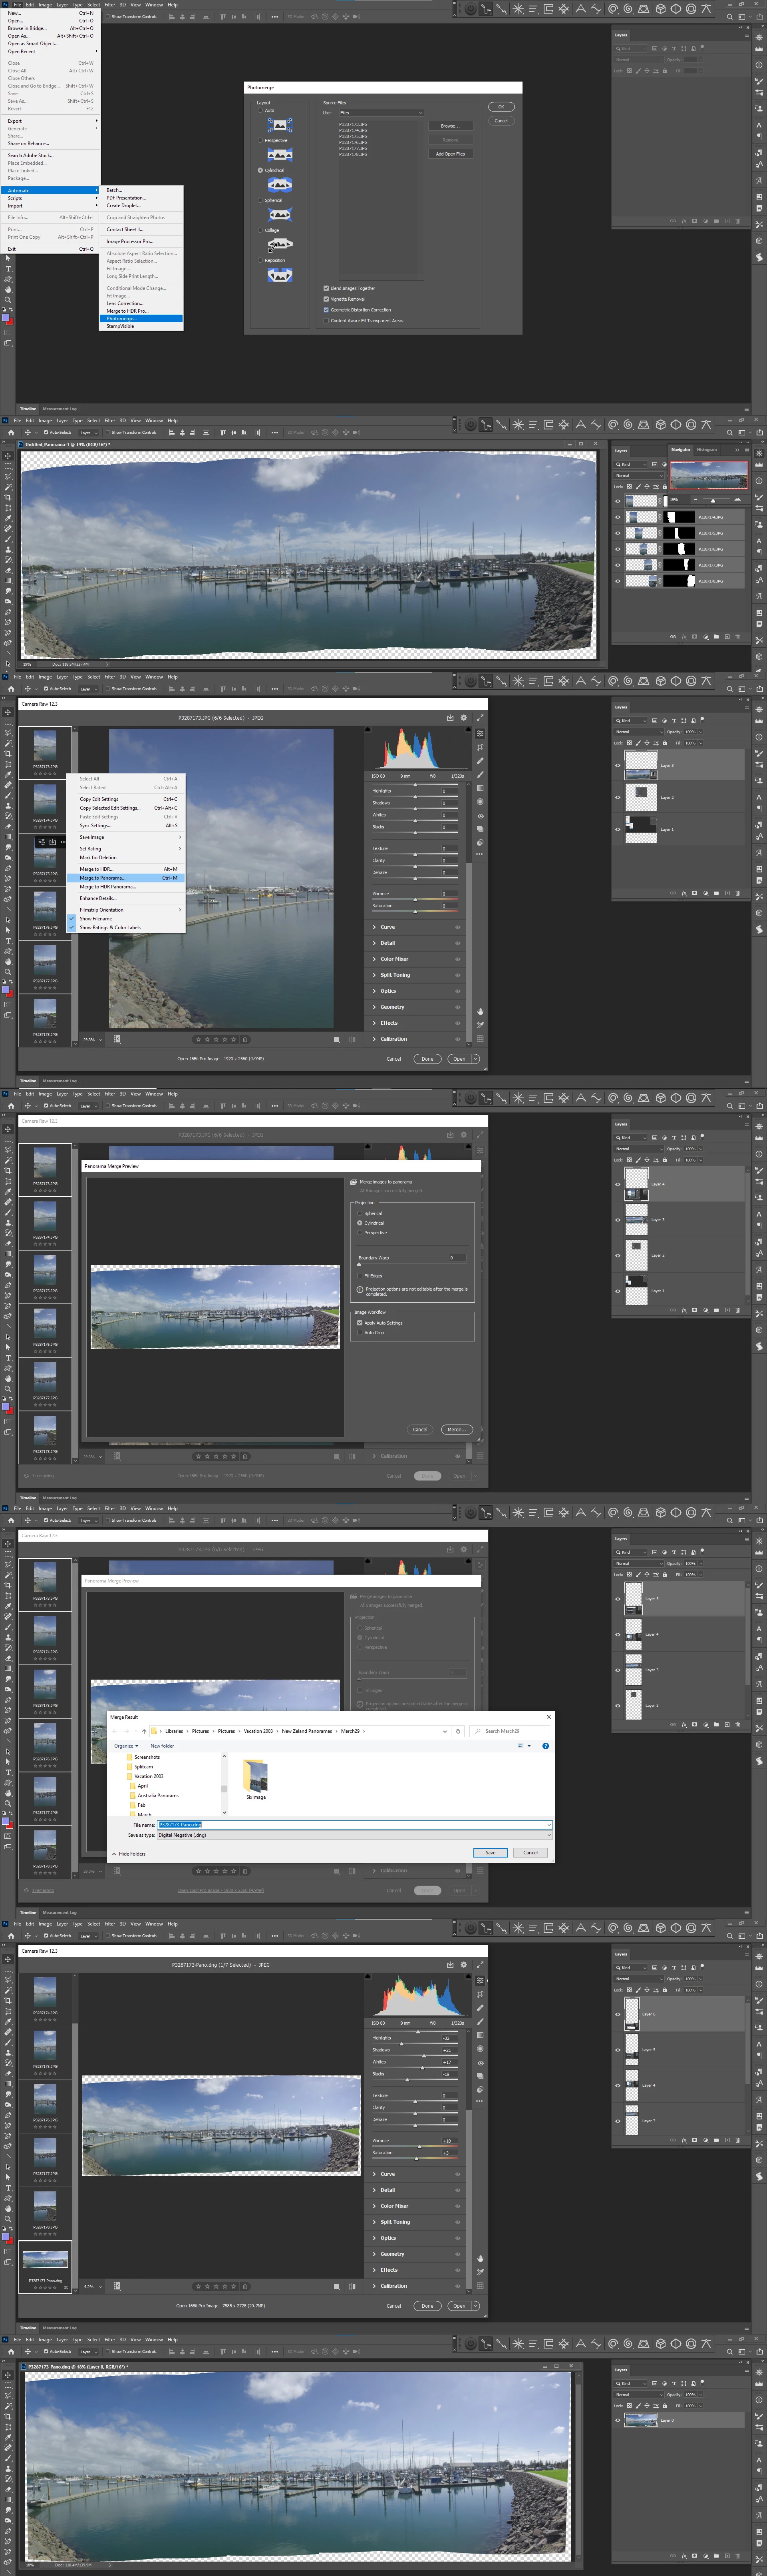The image size is (767, 2576).
Task: Choose Photomerge... from the Automate submenu
Action: (122, 319)
